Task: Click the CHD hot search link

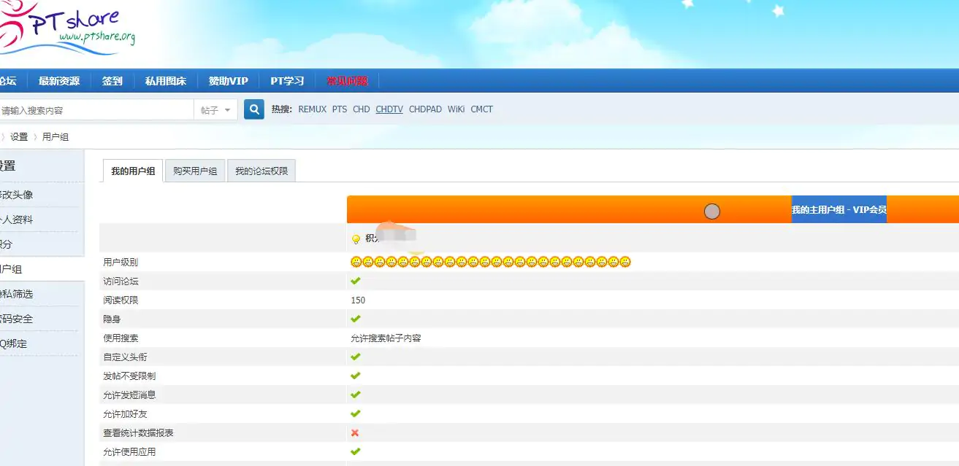Action: point(362,109)
